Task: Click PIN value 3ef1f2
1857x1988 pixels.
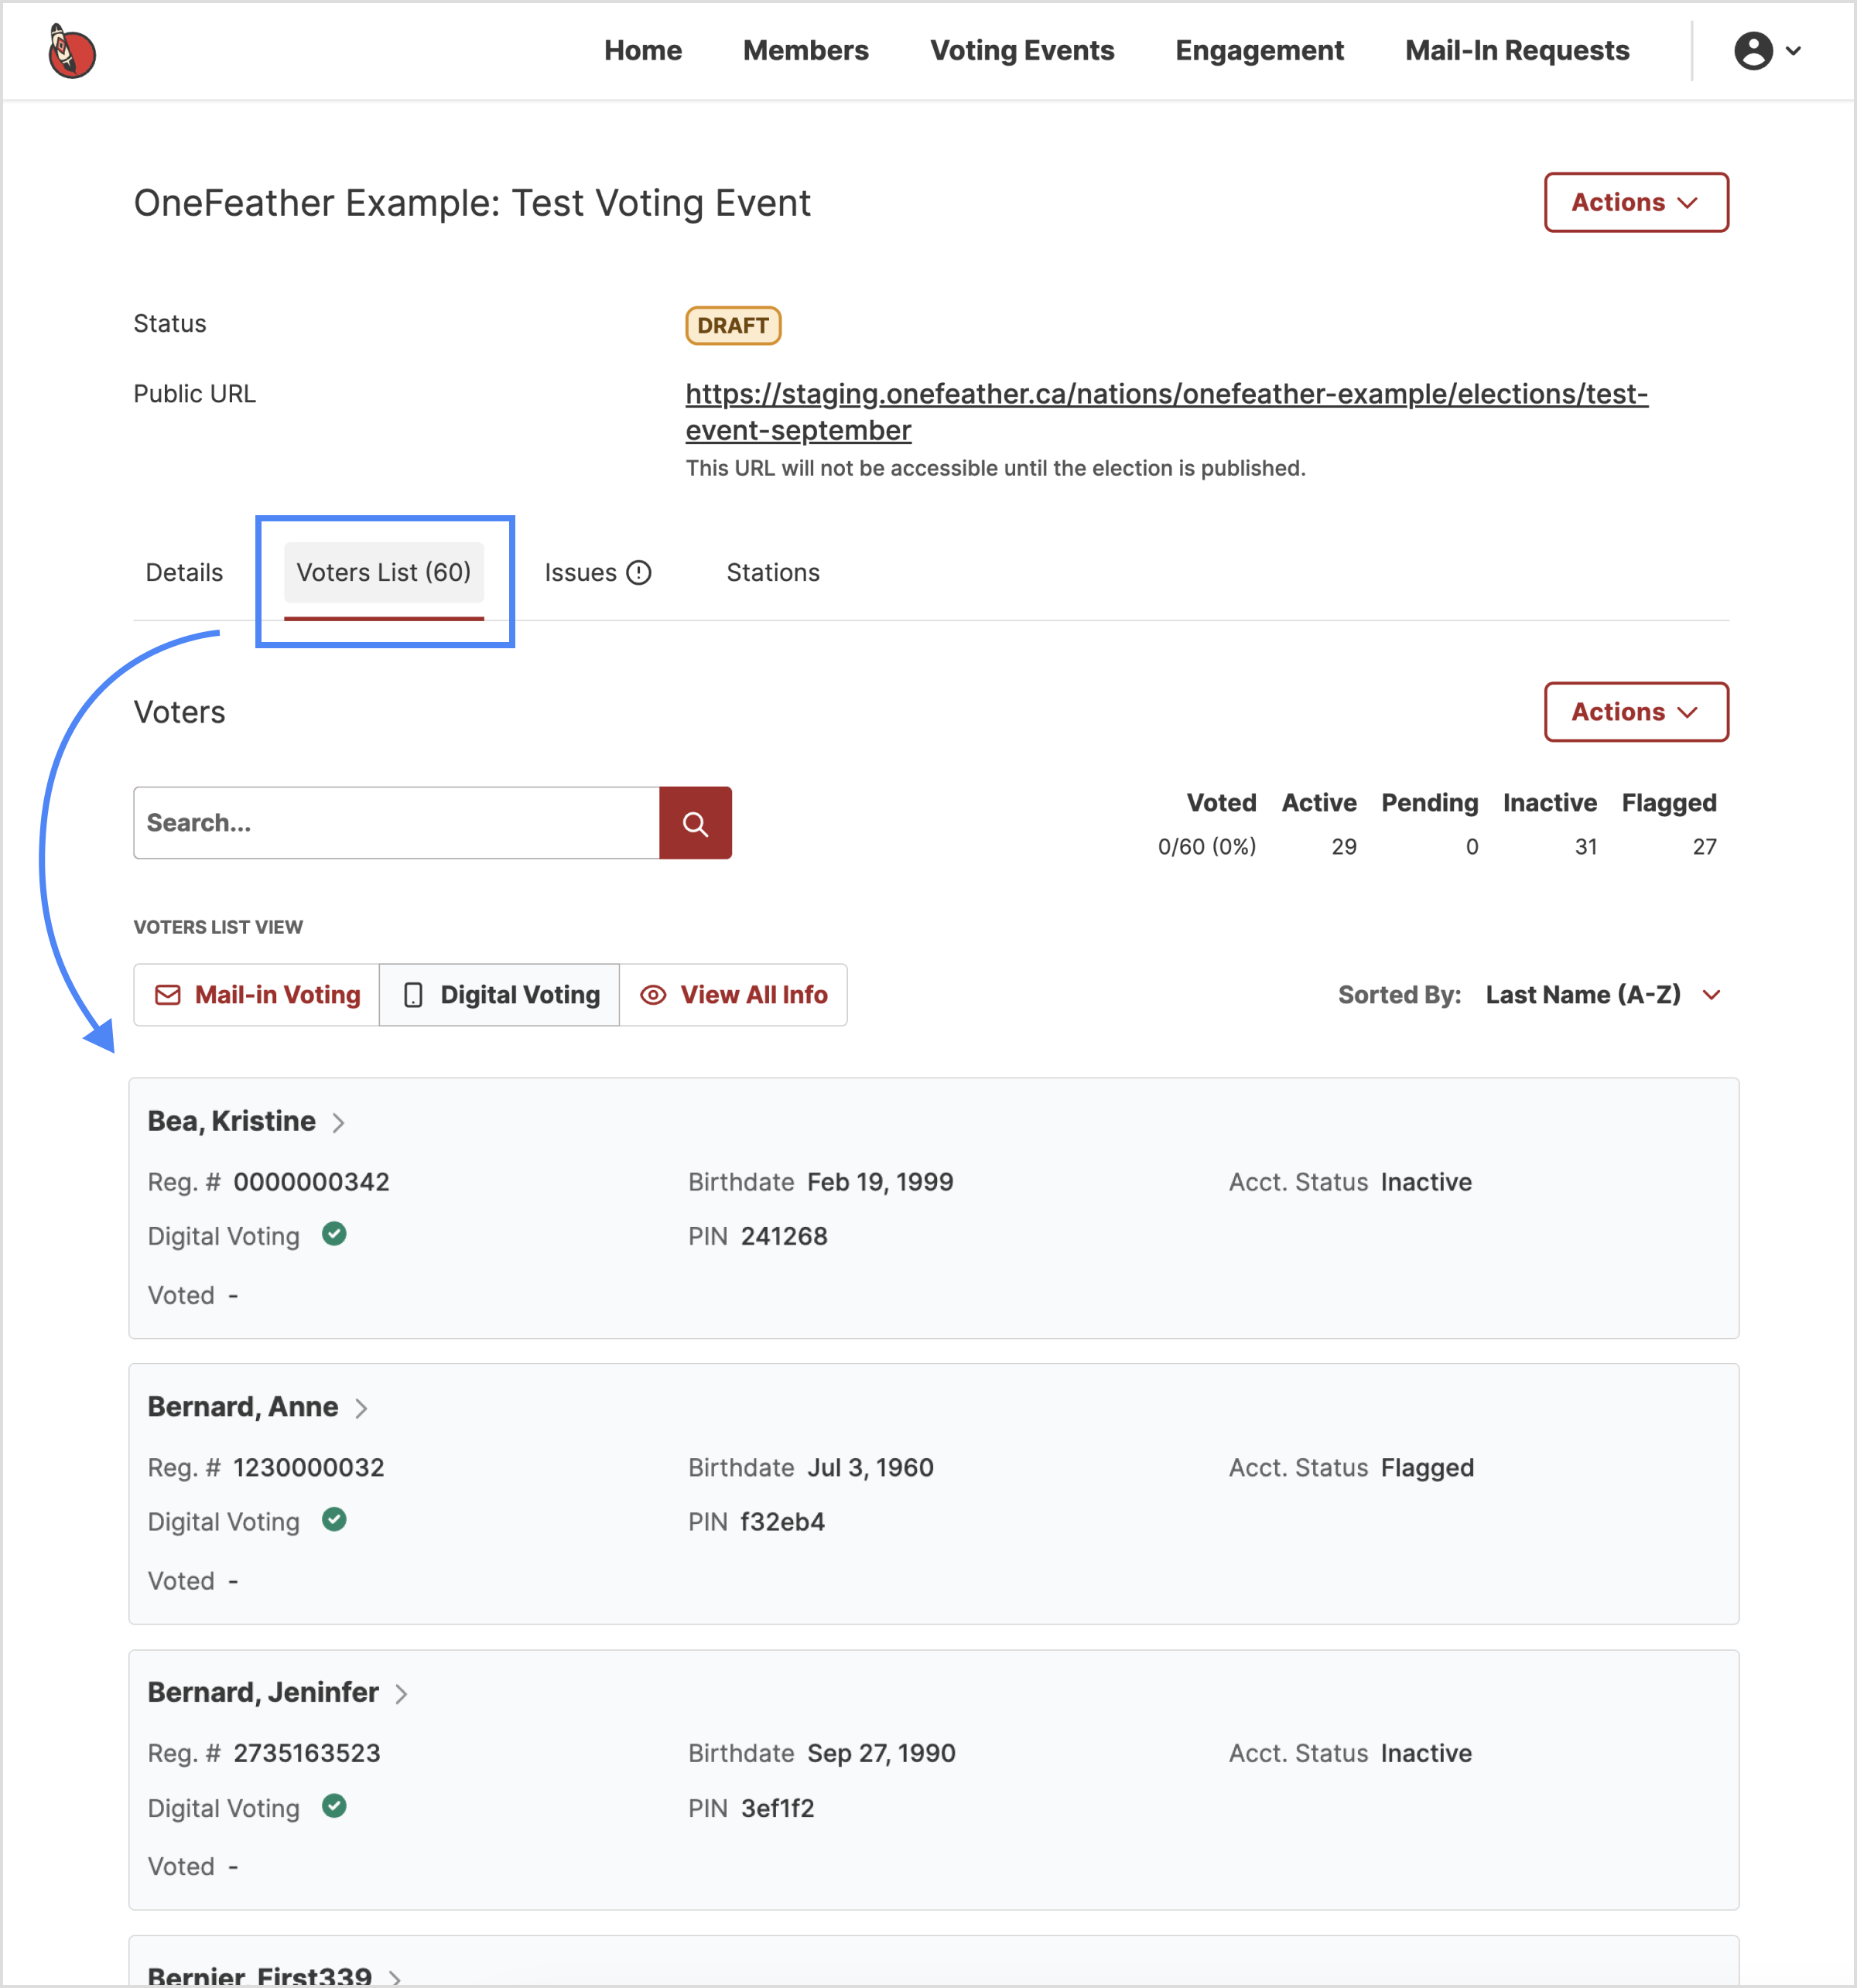Action: coord(778,1808)
